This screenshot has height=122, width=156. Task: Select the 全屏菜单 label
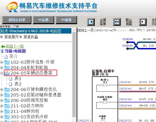(103, 22)
